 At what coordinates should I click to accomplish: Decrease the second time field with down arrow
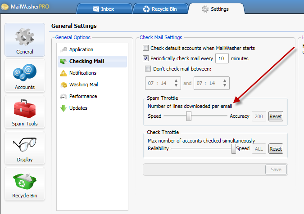(x=225, y=85)
